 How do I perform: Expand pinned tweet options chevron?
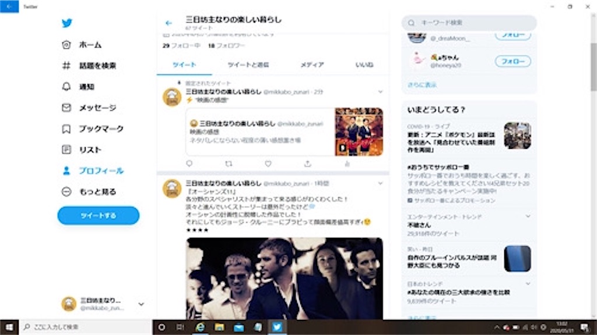380,92
